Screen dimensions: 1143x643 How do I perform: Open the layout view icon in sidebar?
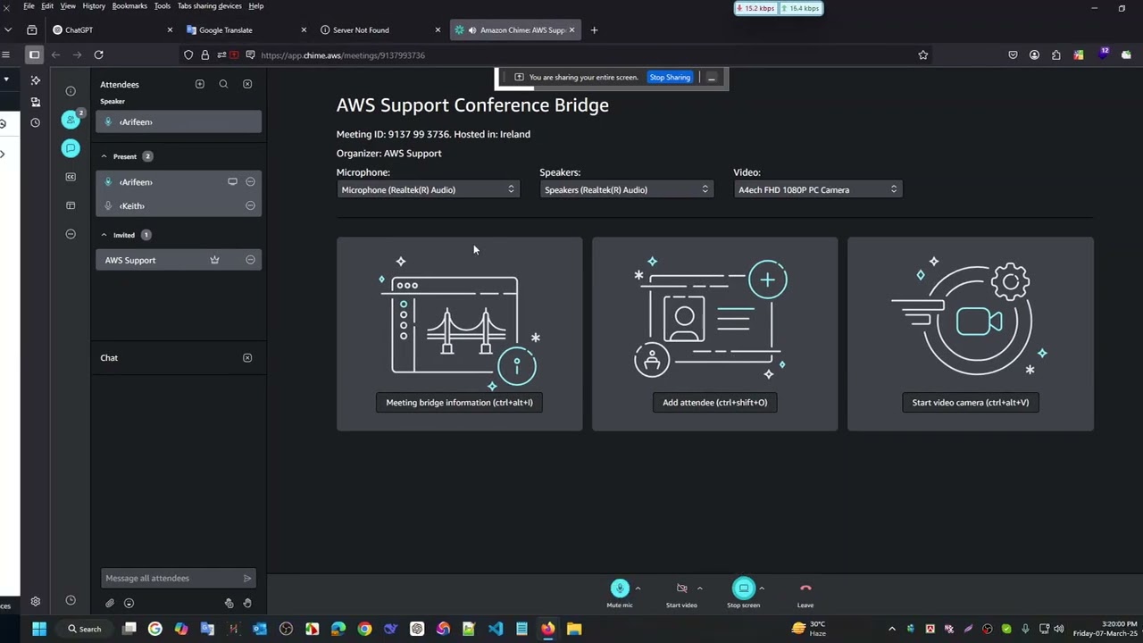(71, 205)
